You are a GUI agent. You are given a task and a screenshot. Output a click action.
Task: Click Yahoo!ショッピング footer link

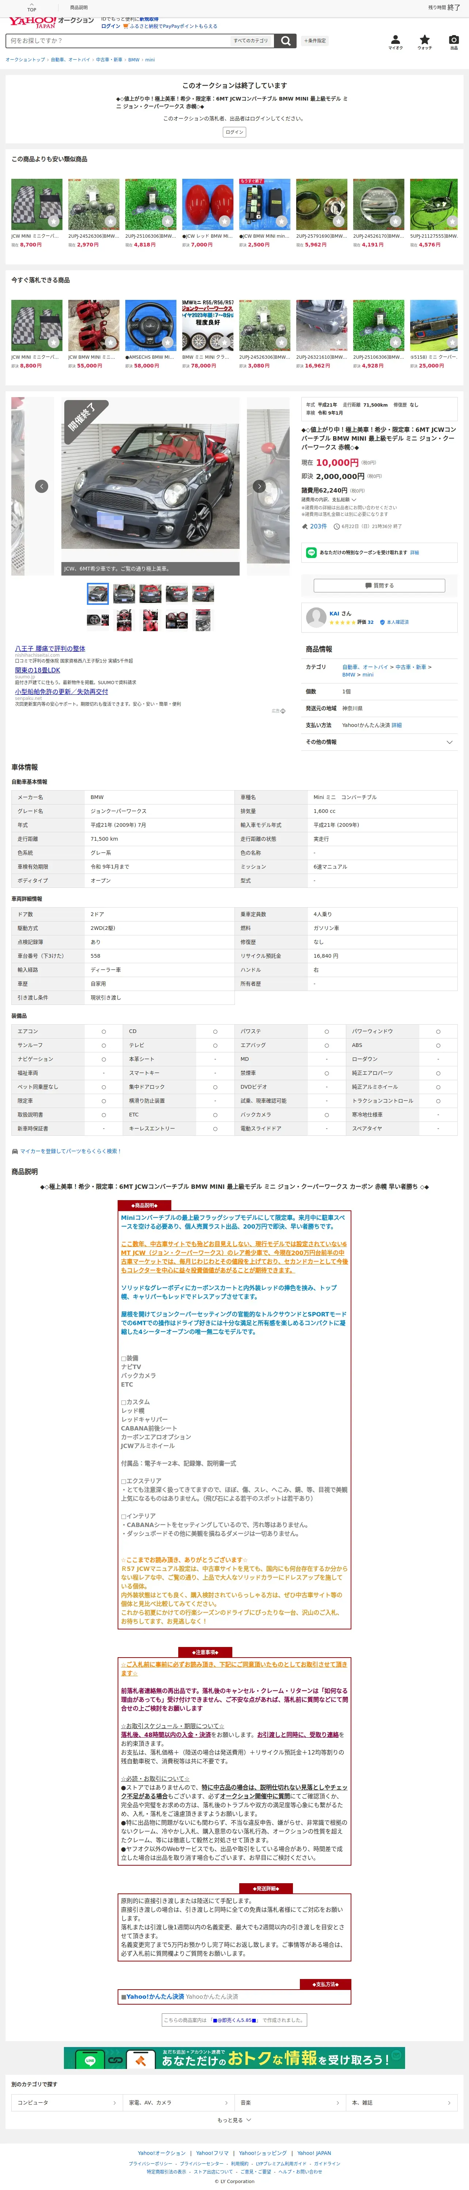[x=263, y=2153]
